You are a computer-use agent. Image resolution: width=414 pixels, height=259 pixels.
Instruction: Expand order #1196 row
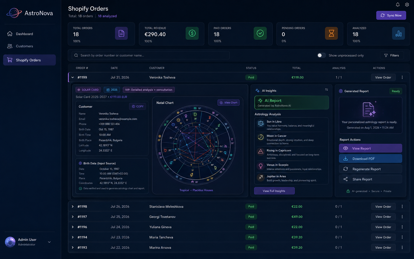pyautogui.click(x=73, y=227)
